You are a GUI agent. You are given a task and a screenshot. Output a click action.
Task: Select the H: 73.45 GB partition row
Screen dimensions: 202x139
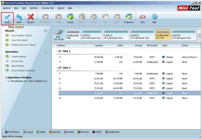point(130,98)
